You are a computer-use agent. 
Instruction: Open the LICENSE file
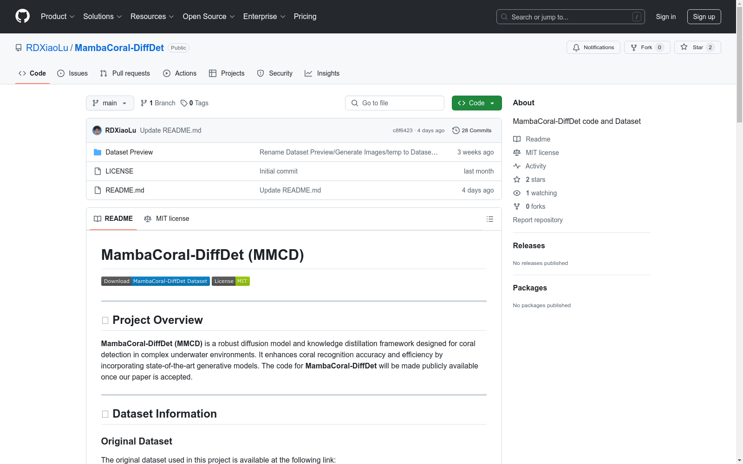(x=119, y=171)
